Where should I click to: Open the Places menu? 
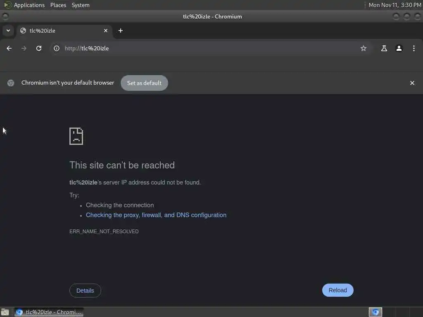(58, 5)
